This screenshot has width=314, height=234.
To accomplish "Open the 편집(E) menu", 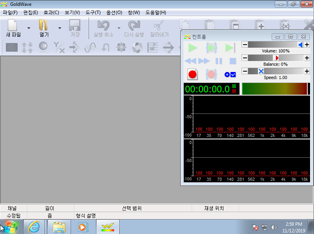I will point(31,13).
